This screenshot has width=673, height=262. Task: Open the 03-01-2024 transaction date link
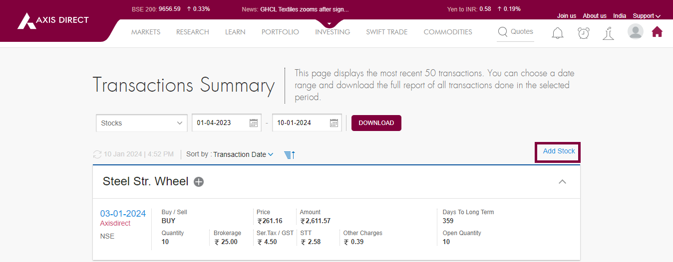point(123,214)
